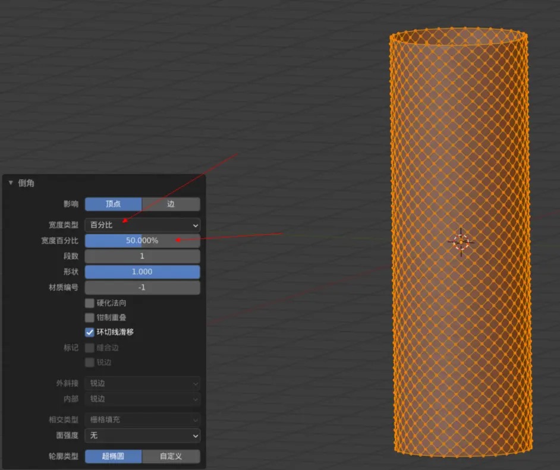560x470 pixels.
Task: Toggle the 锐边 mark checkbox
Action: pos(90,362)
